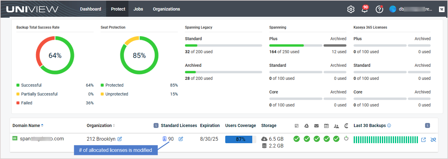Click the power status icon in domain row

pos(346,139)
